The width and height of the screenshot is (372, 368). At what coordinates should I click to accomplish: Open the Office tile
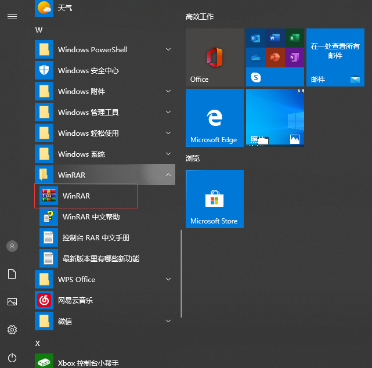click(215, 57)
